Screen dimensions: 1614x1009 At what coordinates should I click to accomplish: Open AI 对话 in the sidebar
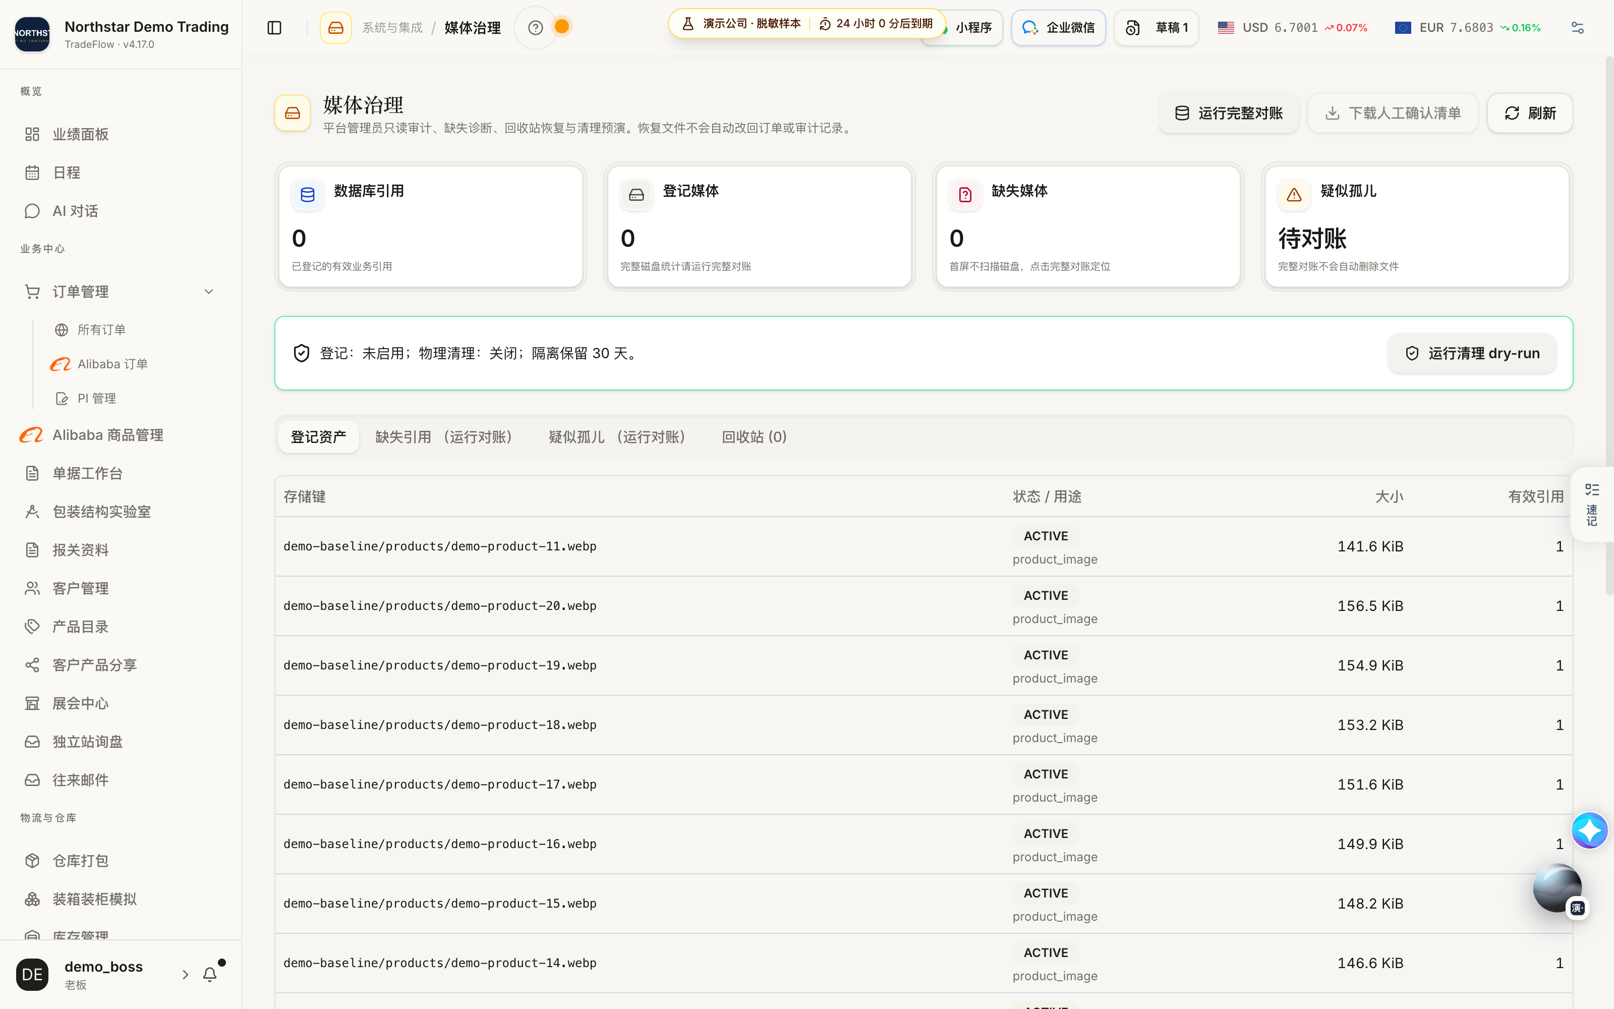(120, 211)
